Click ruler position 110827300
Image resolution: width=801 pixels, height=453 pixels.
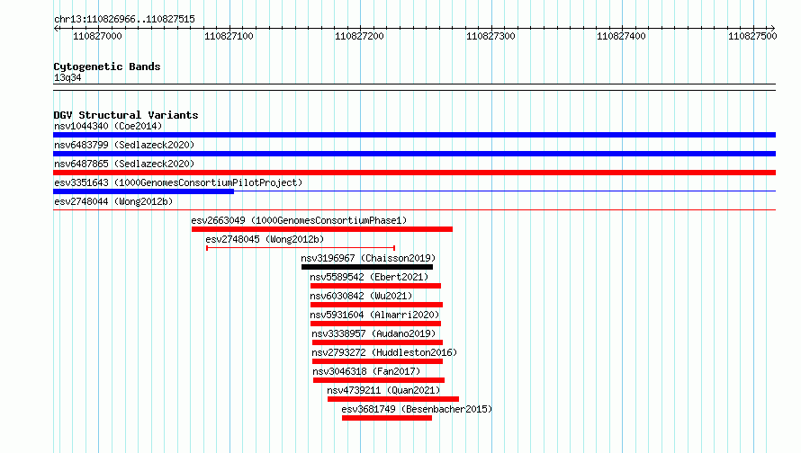tap(490, 36)
